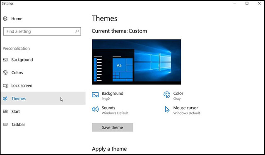
Task: Click the Sounds speaker icon
Action: (95, 109)
